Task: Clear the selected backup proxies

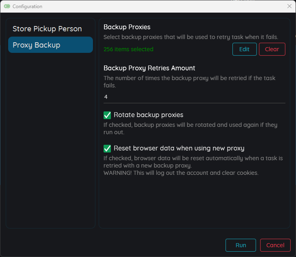Action: [x=272, y=49]
